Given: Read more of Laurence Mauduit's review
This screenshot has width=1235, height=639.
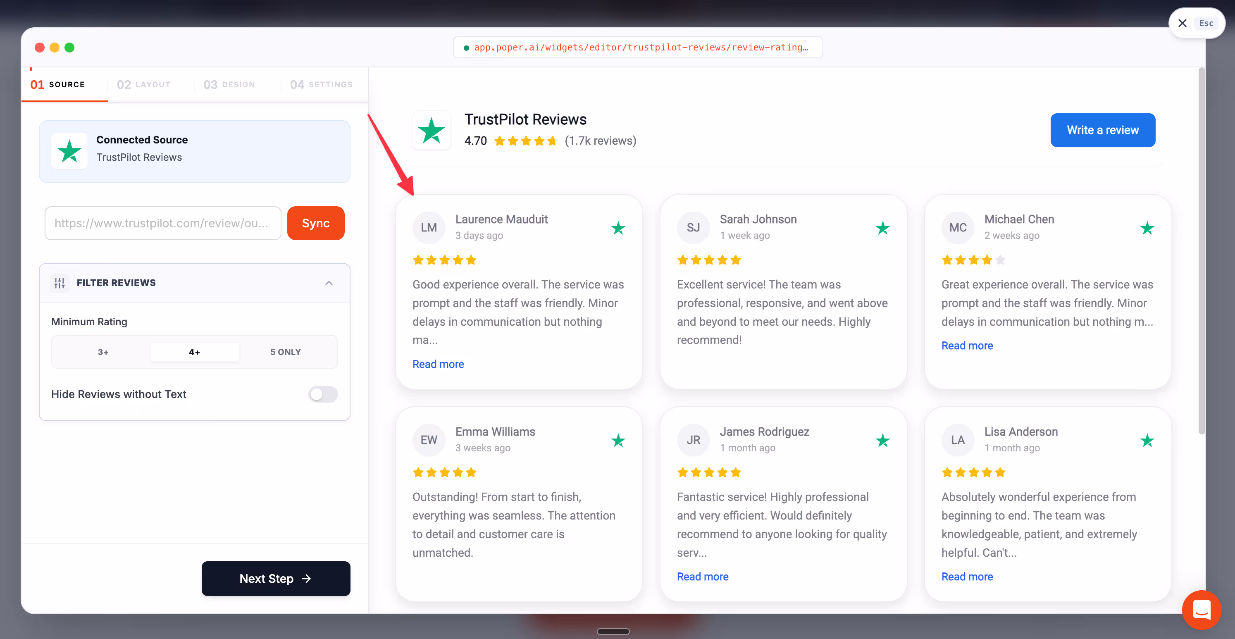Looking at the screenshot, I should point(438,364).
